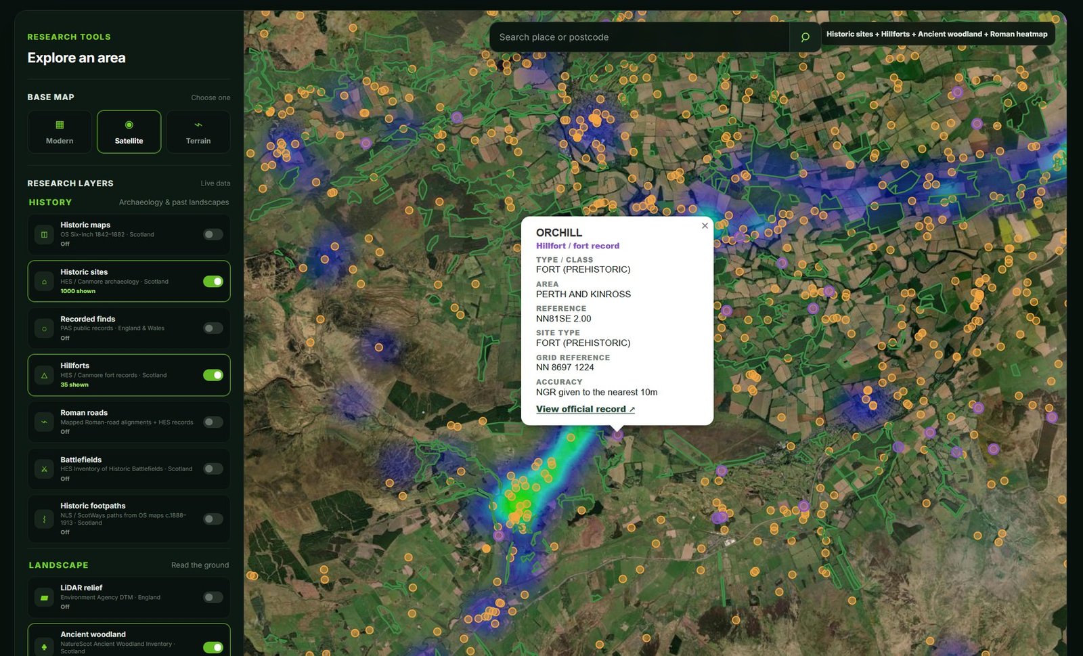Screen dimensions: 1083x656
Task: Select the Terrain base map
Action: (198, 131)
